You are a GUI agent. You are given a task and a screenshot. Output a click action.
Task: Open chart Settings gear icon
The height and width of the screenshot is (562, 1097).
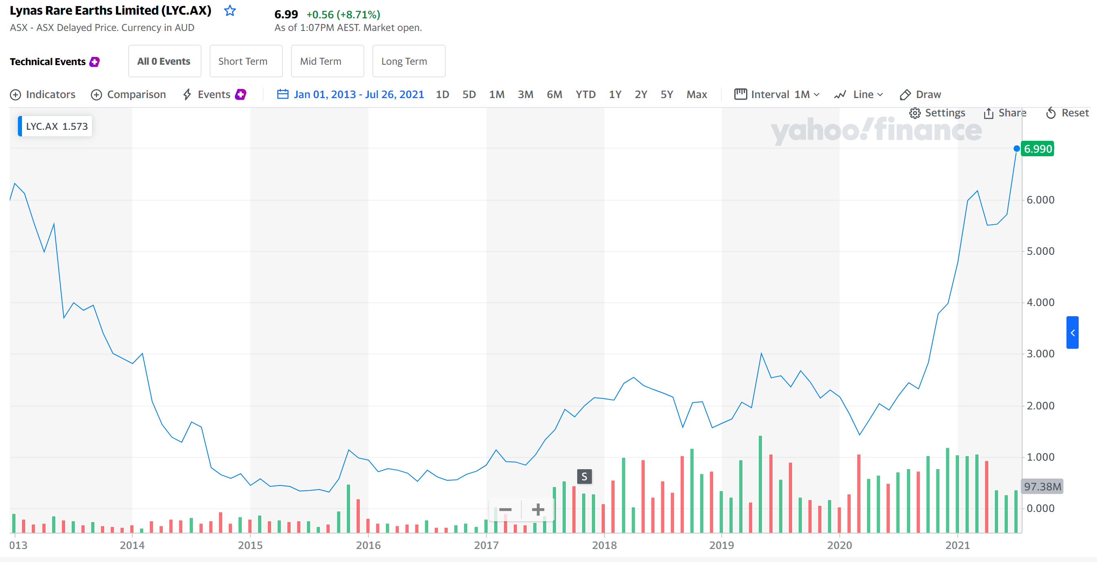915,113
